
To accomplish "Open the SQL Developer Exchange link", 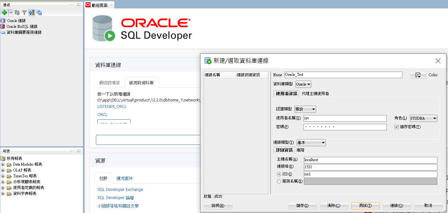I will click(120, 190).
